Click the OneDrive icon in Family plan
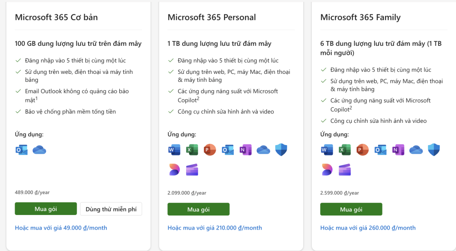 416,150
